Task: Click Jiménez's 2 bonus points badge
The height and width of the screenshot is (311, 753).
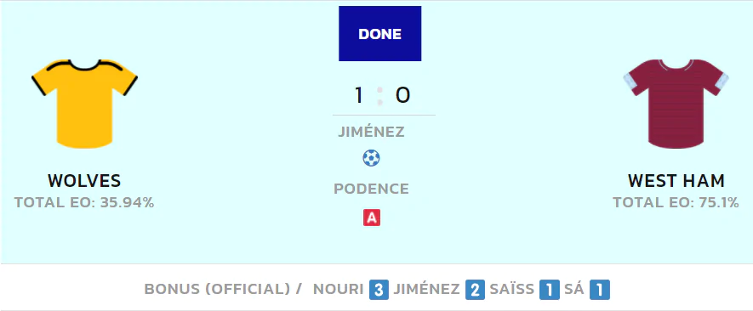Action: [x=475, y=290]
